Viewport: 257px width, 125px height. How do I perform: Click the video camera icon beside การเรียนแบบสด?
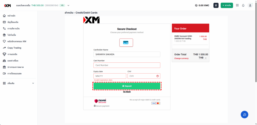5,73
